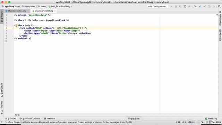Open the Add Configuration dropdown

(x=157, y=6)
